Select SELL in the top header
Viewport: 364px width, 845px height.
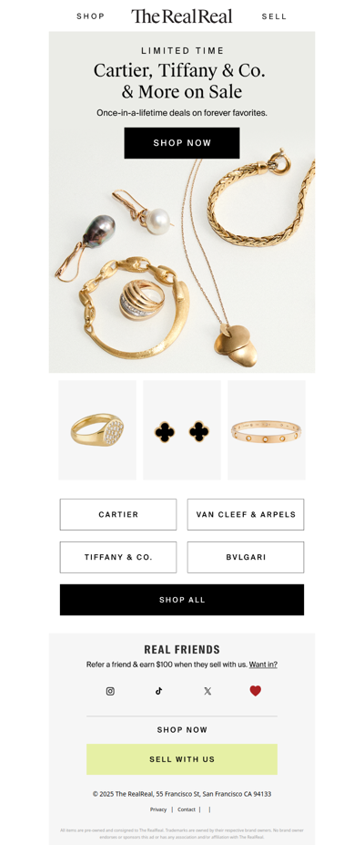tap(274, 16)
